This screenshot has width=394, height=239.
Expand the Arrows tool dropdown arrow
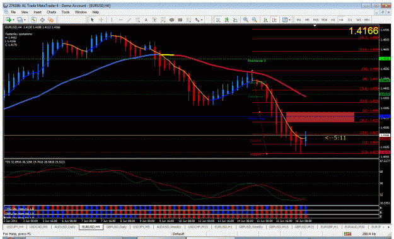(x=202, y=20)
